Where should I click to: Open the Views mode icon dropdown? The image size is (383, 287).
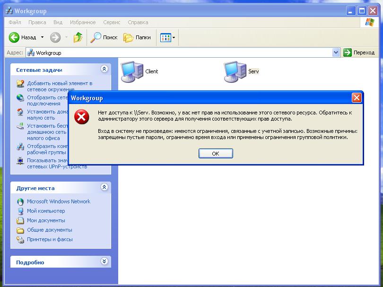pos(167,38)
